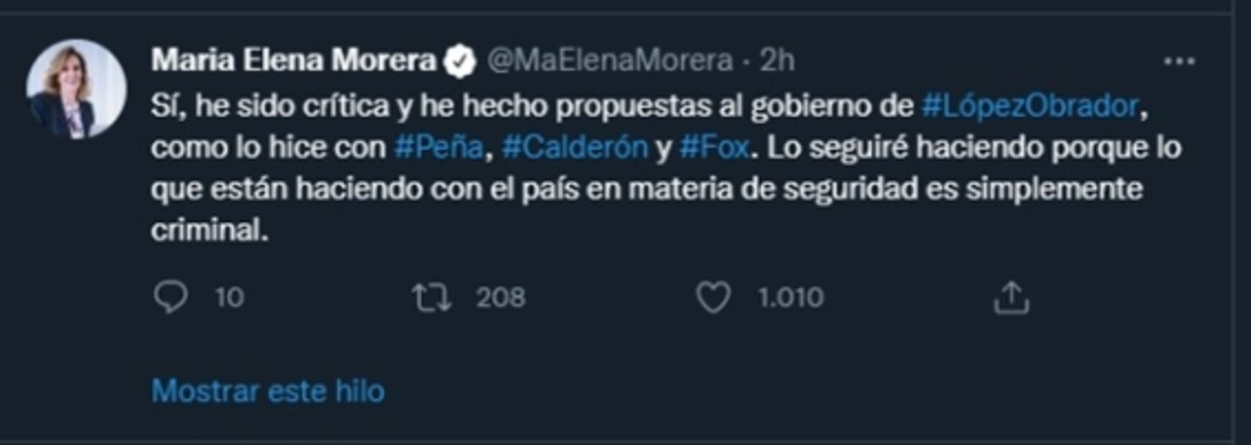Click the Maria Elena Morera display name
This screenshot has width=1251, height=445.
click(x=293, y=60)
